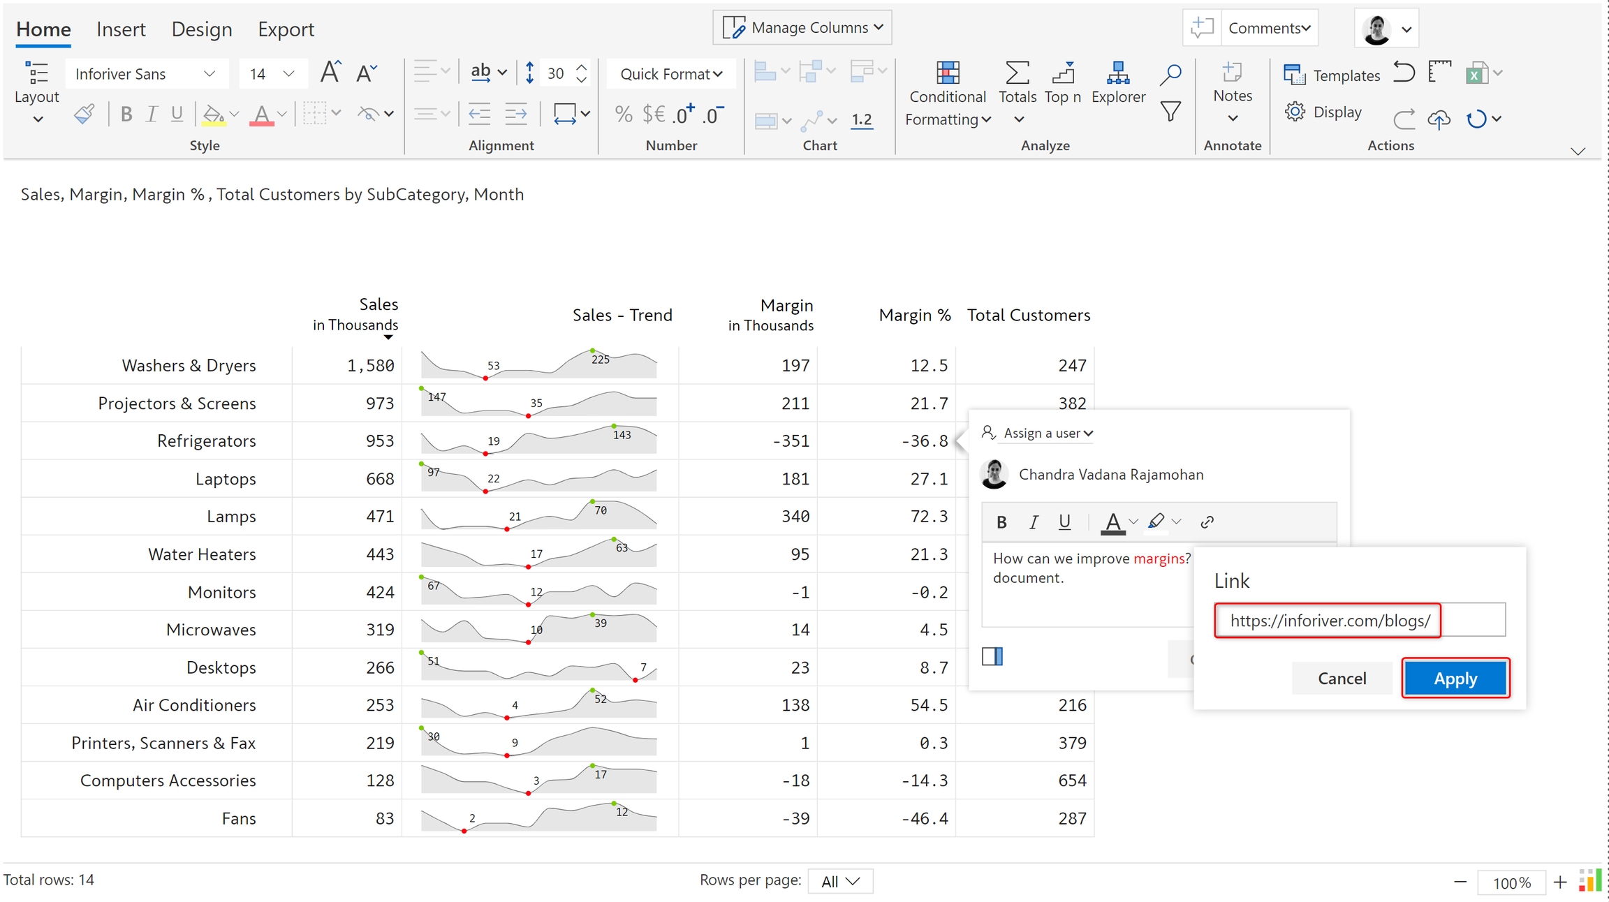Open the Inforiver Sans font dropdown
This screenshot has width=1609, height=902.
(146, 74)
